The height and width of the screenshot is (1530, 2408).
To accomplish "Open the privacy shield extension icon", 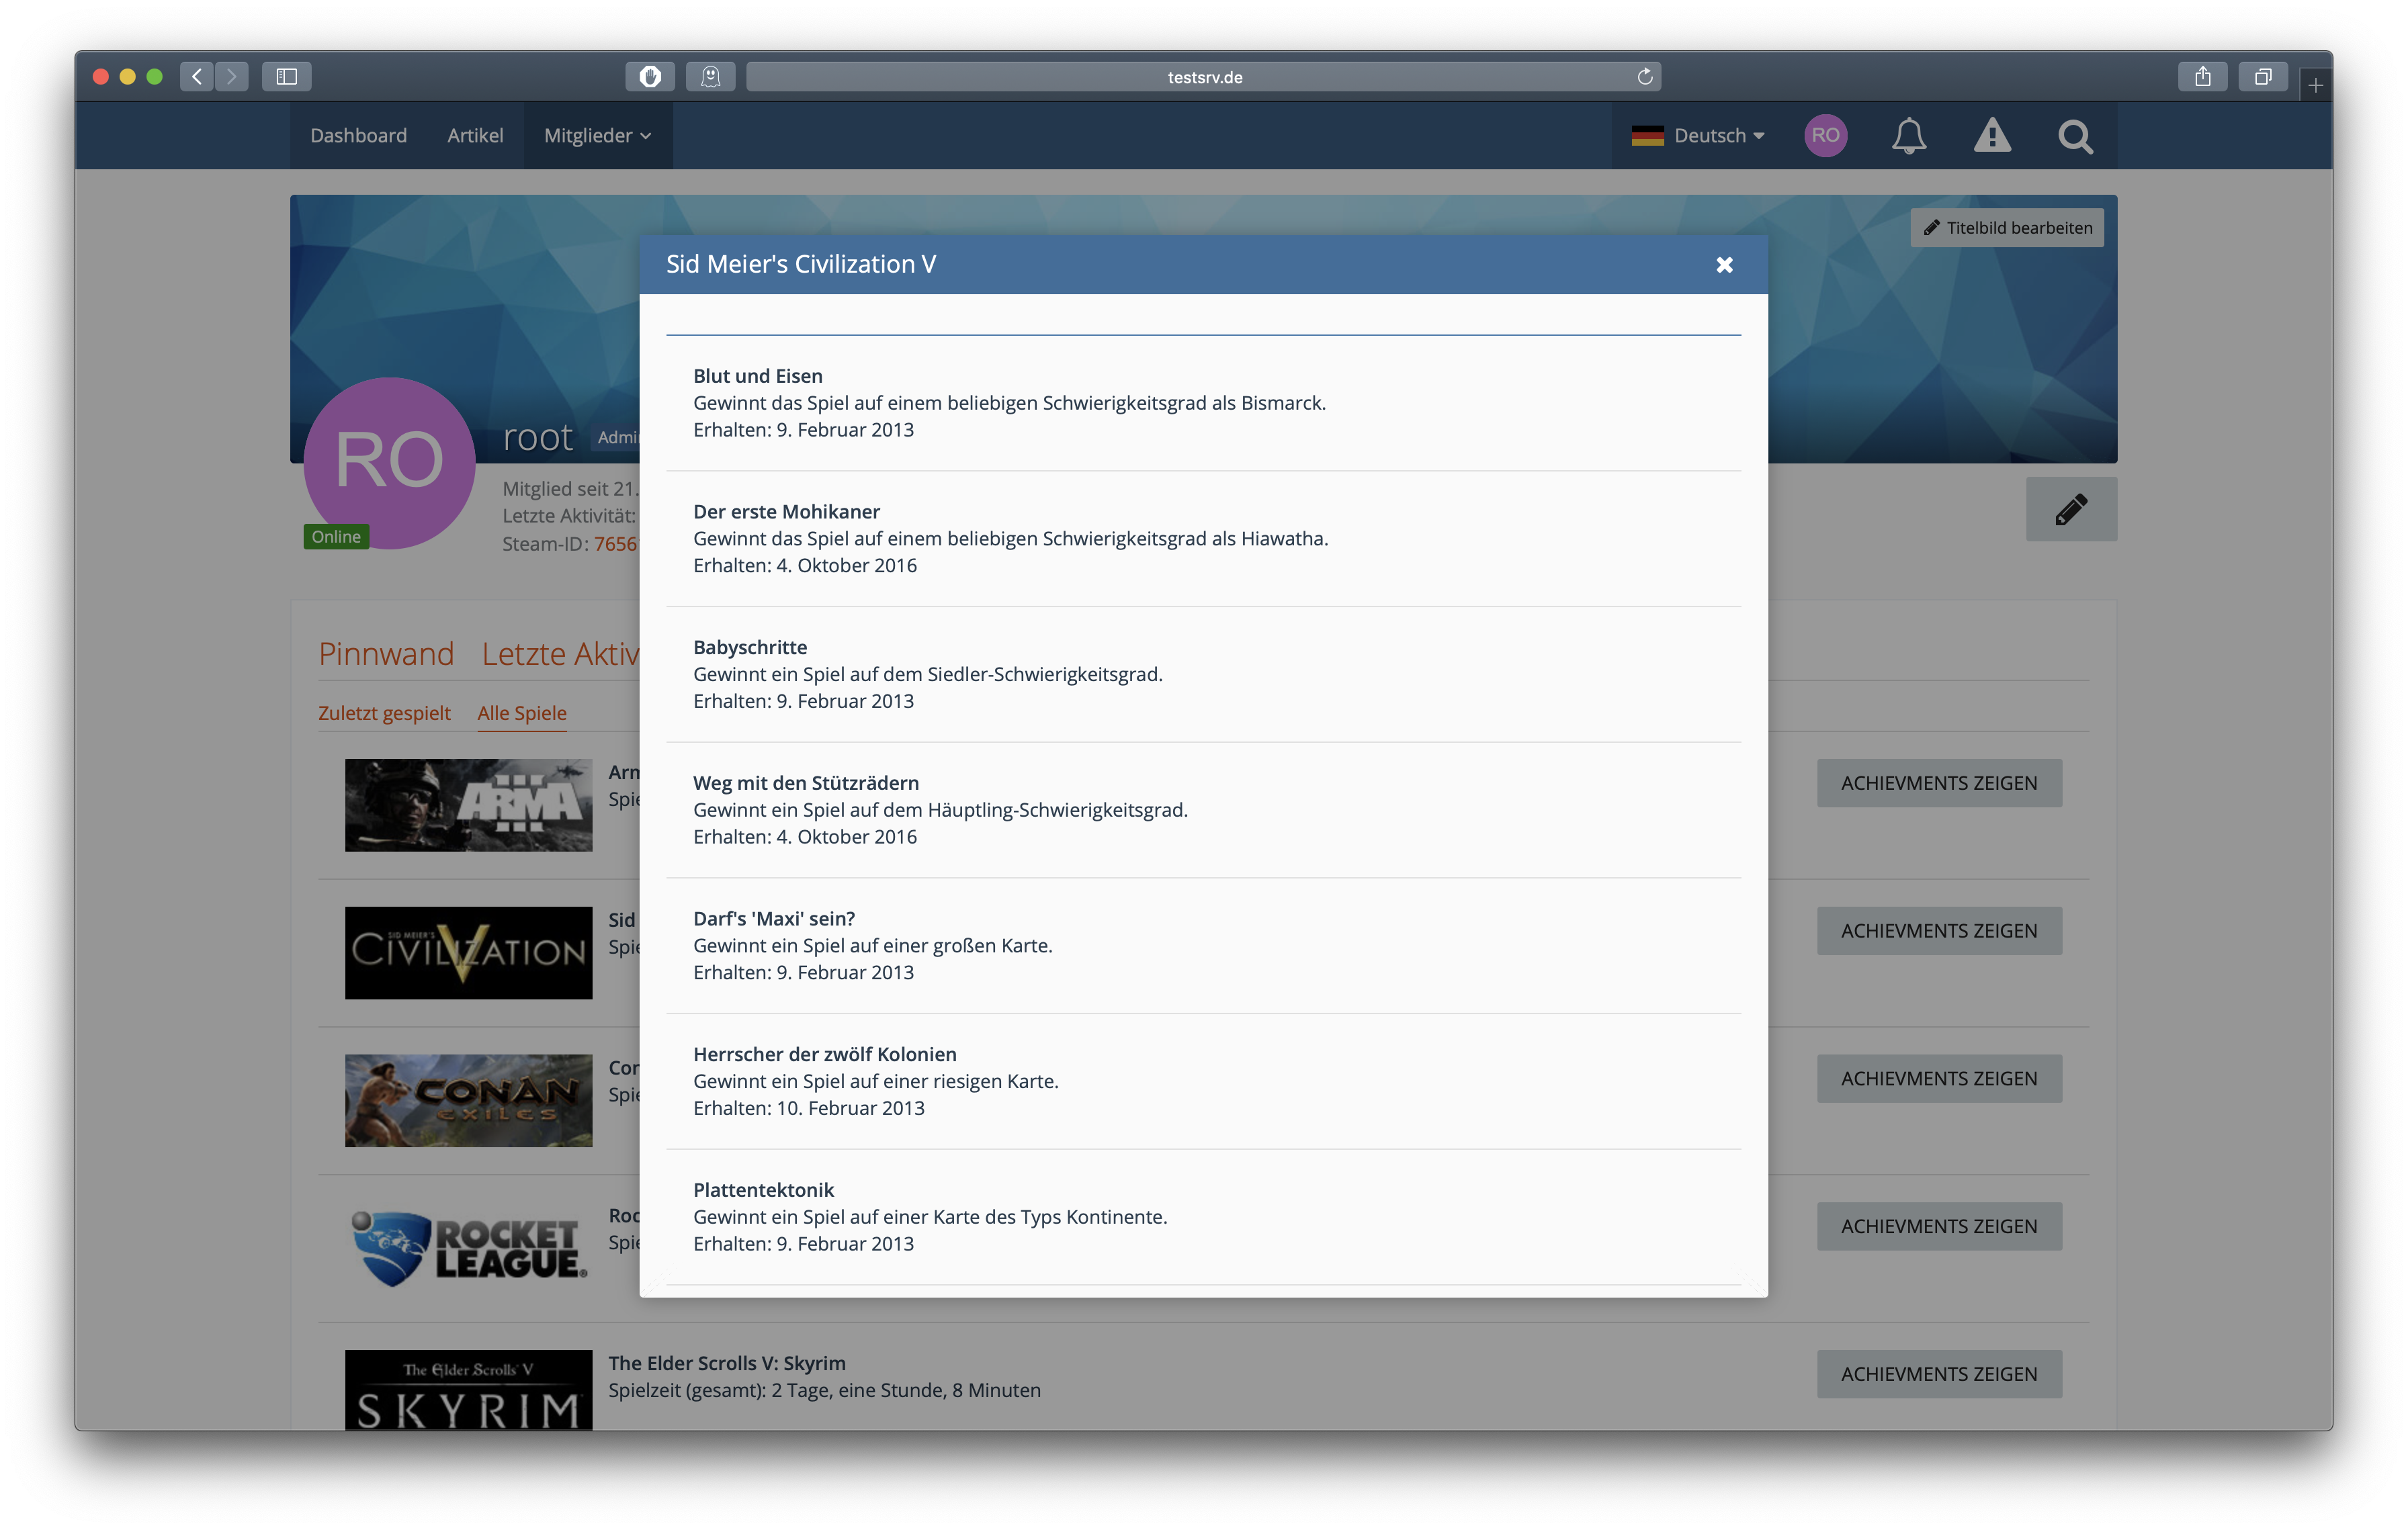I will point(650,77).
